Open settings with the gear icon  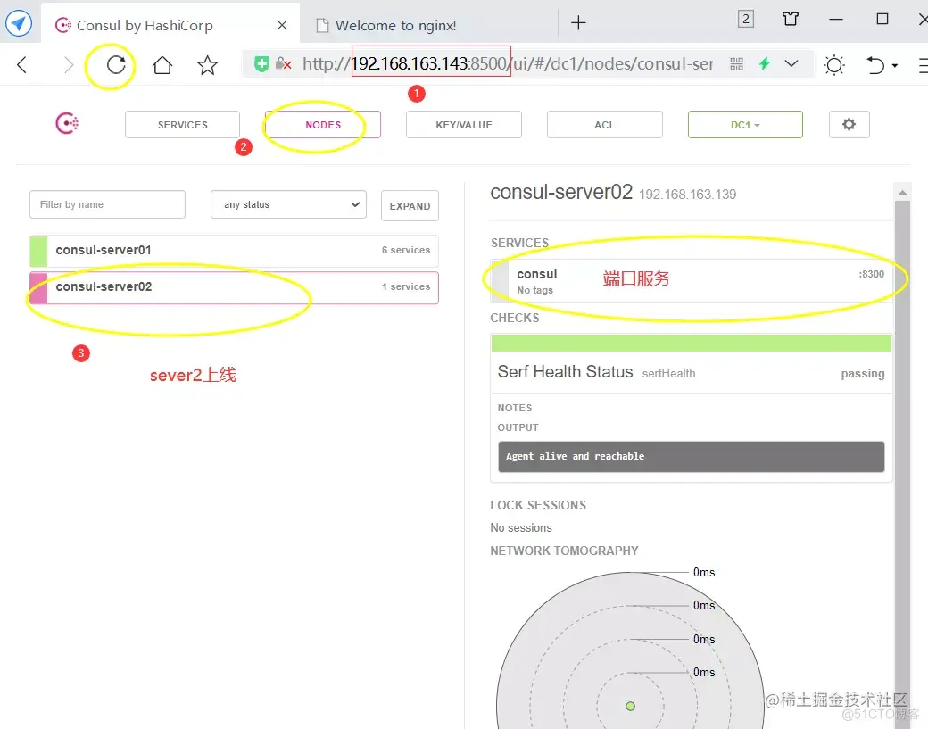click(849, 124)
